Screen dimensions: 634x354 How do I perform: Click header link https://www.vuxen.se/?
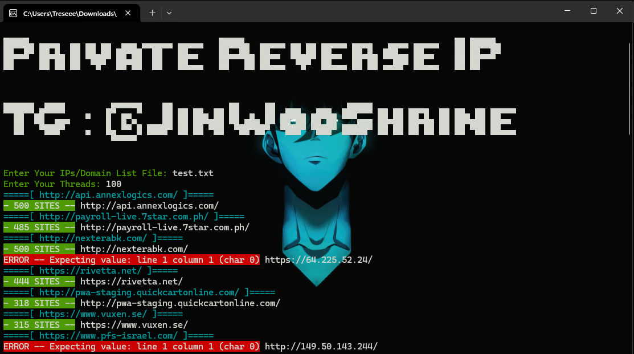point(93,314)
